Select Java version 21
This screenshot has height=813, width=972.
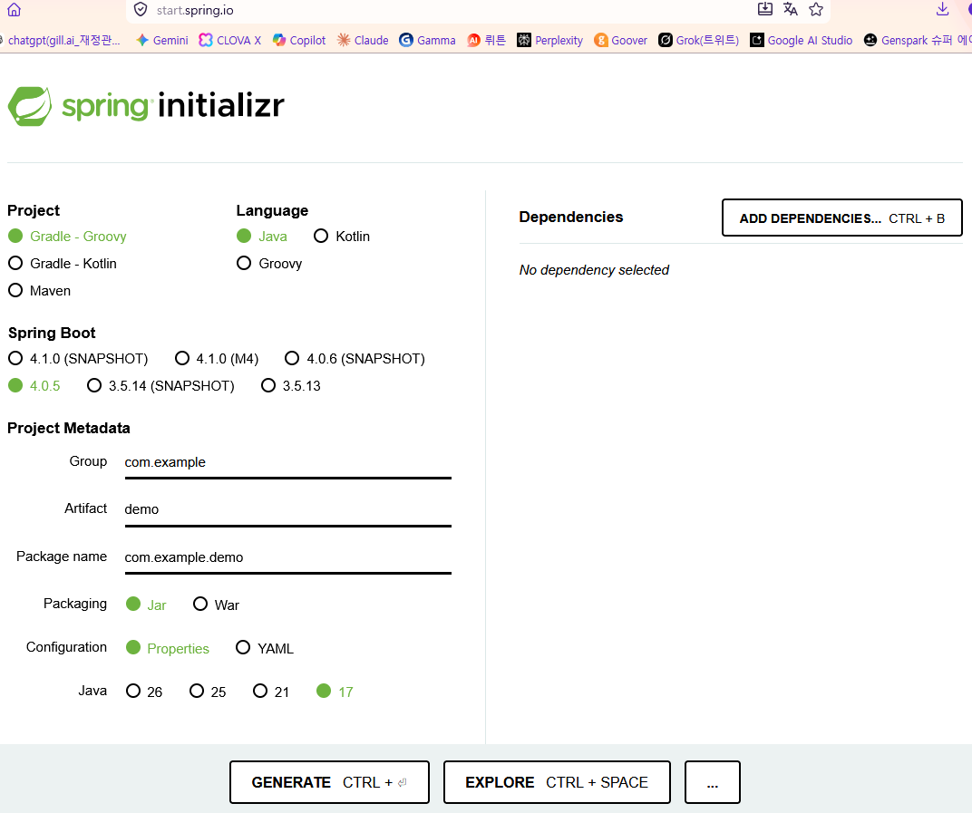pyautogui.click(x=271, y=692)
